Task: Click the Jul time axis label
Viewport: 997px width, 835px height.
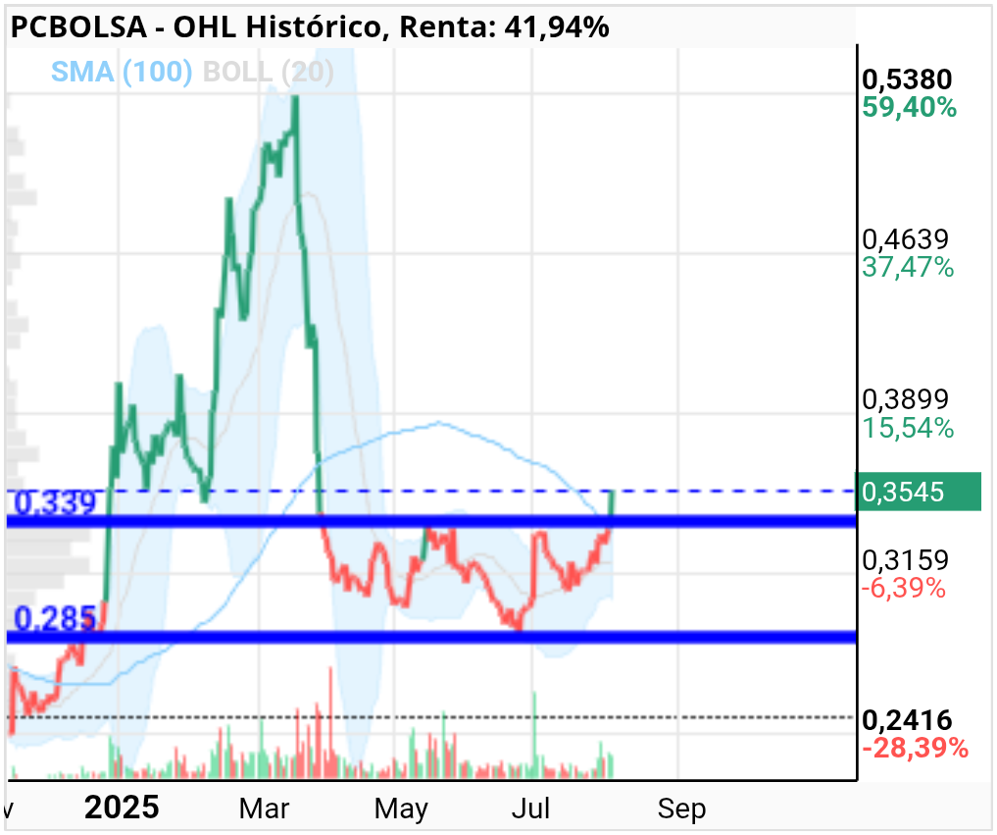Action: (x=531, y=809)
